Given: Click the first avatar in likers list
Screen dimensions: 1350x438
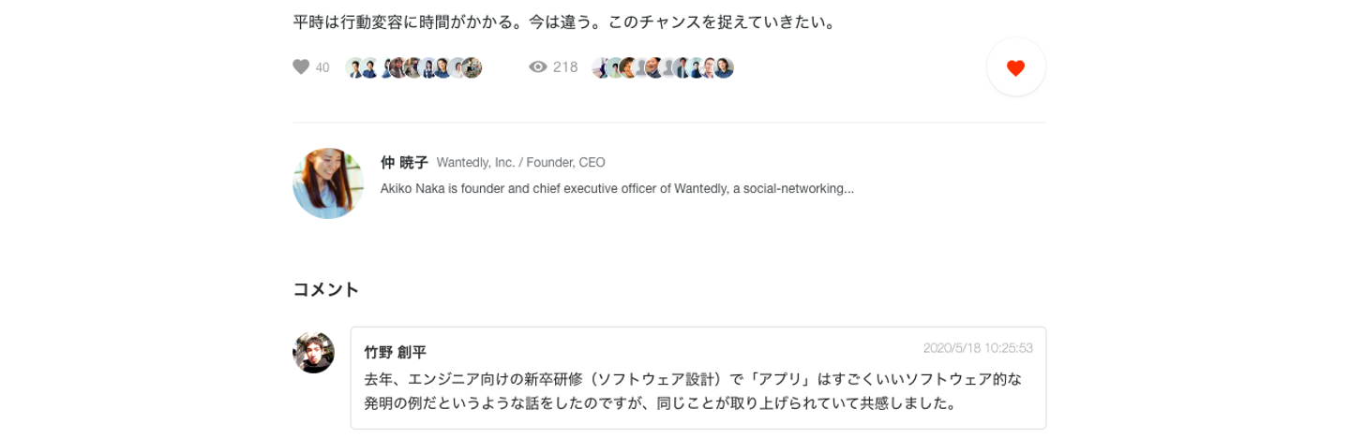Looking at the screenshot, I should (354, 67).
